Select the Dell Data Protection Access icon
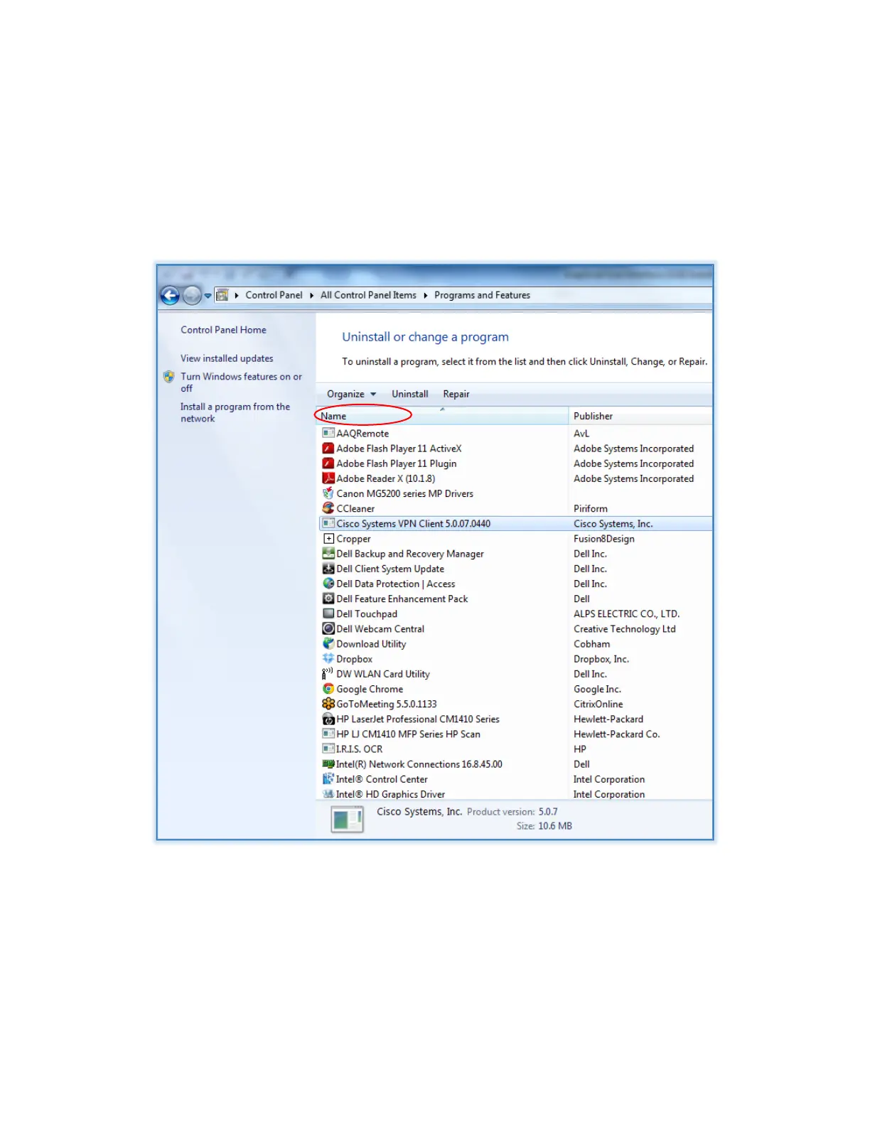Screen dimensions: 870x1126 328,583
